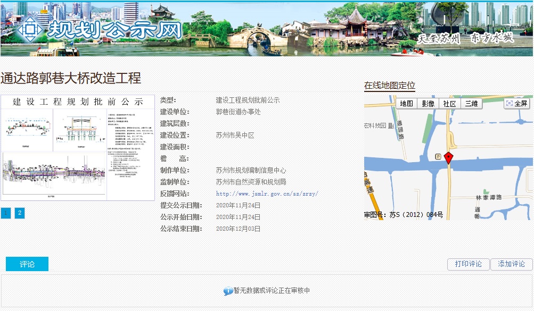Select the 评论 comments tab
This screenshot has width=534, height=311.
tap(27, 264)
